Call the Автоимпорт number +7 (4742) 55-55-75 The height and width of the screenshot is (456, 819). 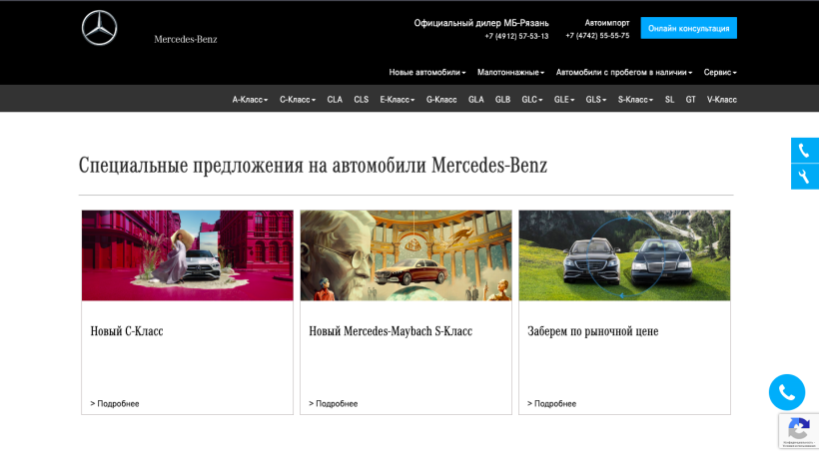coord(597,36)
